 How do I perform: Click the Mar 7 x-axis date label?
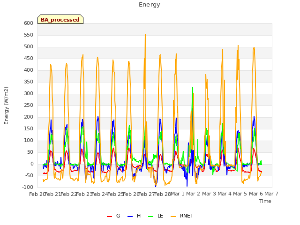271,194
